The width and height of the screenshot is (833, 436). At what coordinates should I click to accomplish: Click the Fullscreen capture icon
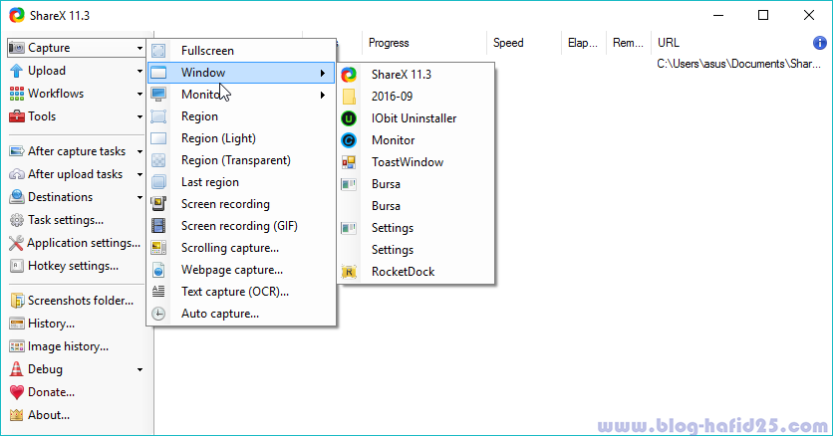[158, 51]
